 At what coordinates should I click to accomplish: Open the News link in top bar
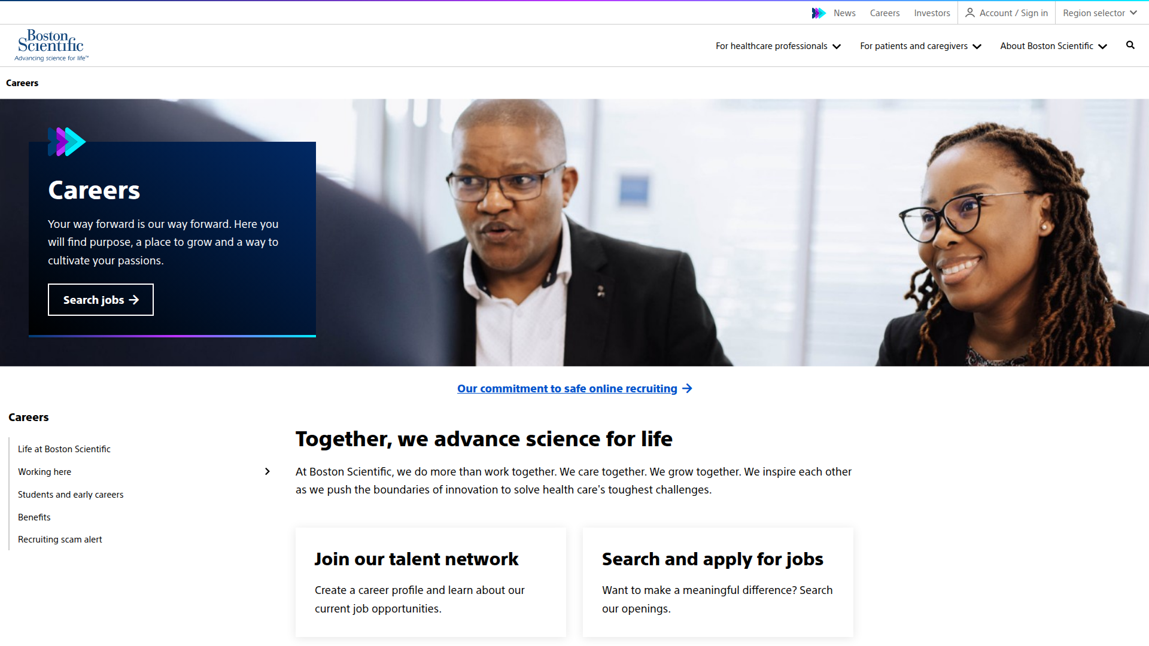tap(844, 13)
